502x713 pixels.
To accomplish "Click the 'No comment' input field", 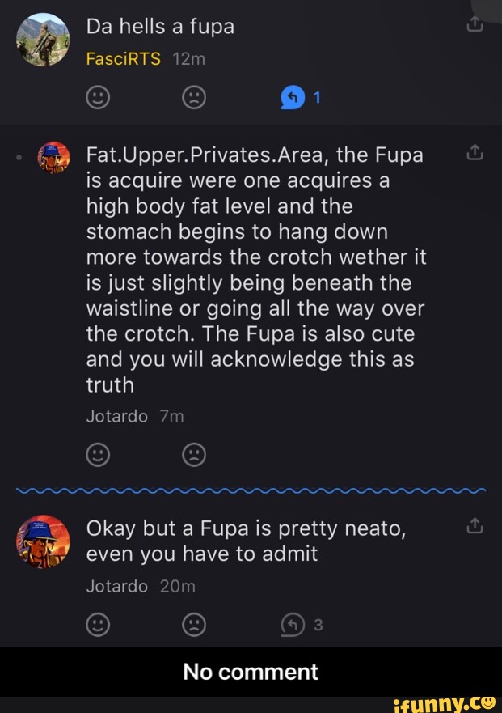I will 251,671.
